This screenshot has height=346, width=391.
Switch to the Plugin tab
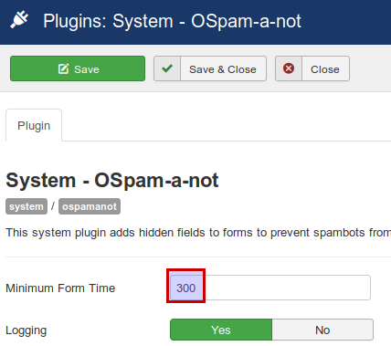click(34, 125)
